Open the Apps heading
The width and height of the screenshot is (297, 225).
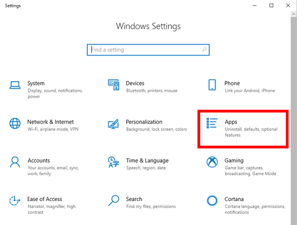pyautogui.click(x=231, y=122)
